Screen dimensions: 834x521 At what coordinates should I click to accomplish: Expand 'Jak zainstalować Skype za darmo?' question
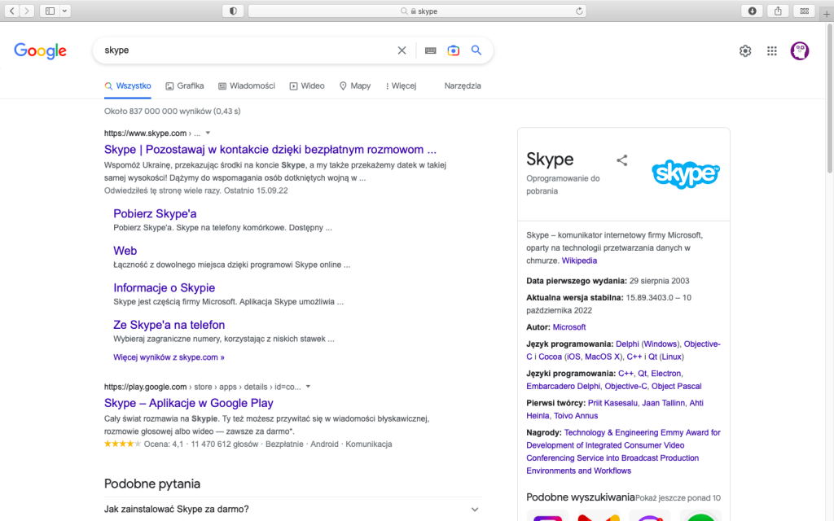[x=475, y=510]
